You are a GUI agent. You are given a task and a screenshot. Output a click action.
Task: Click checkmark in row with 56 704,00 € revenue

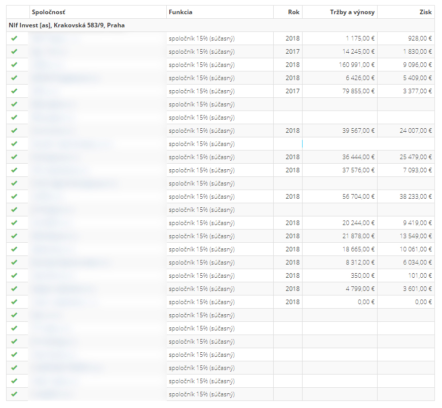(x=14, y=197)
